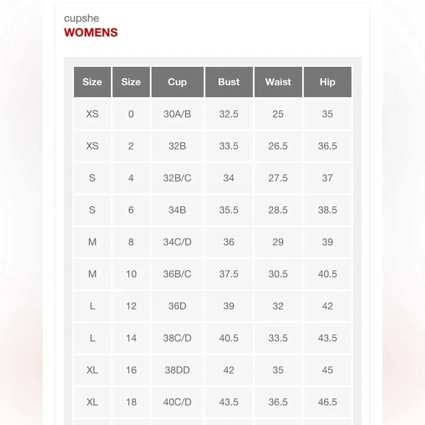Viewport: 425px width, 425px height.
Task: Select the Waist column header
Action: click(x=278, y=82)
